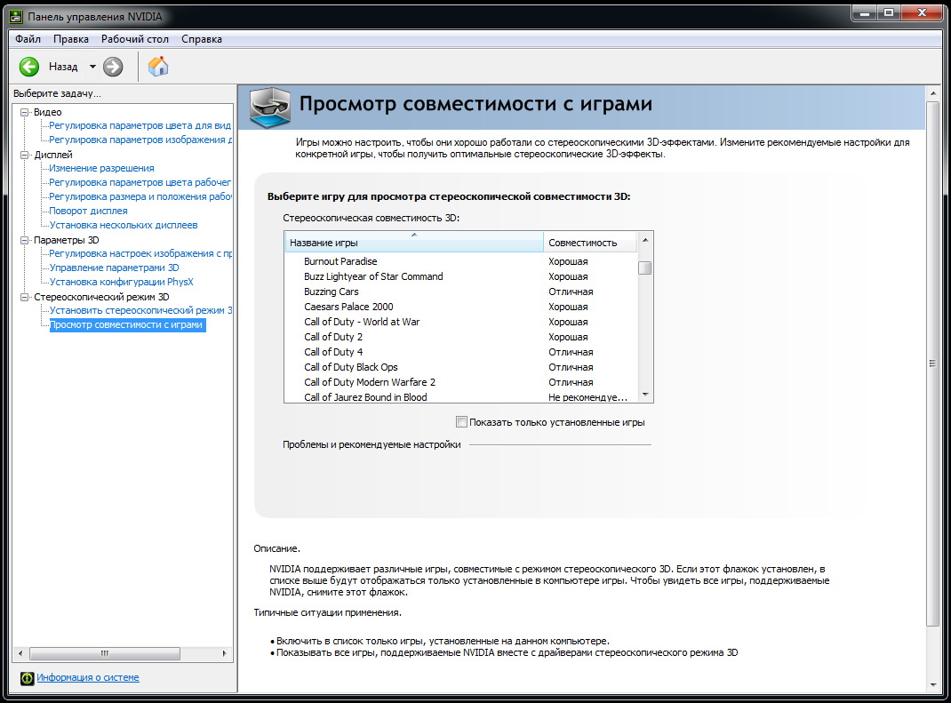Click the Параметры 3D group label
The height and width of the screenshot is (703, 951).
(x=66, y=240)
